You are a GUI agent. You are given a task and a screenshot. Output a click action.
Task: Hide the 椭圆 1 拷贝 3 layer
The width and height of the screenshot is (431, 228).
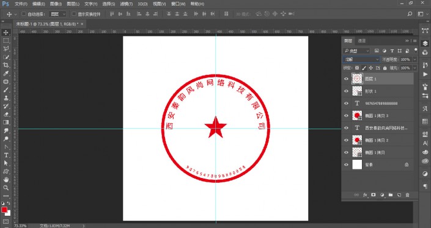347,116
